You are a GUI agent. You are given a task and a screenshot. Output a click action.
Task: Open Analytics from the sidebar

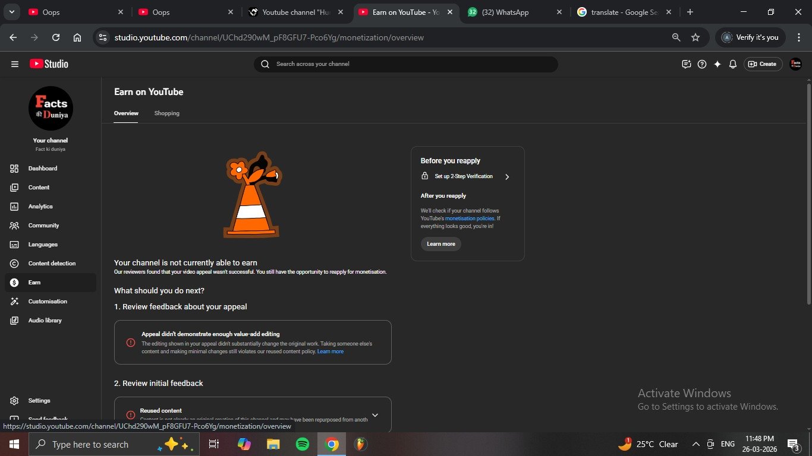[x=40, y=207]
